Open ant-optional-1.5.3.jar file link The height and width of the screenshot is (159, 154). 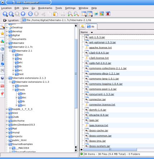click(x=102, y=42)
